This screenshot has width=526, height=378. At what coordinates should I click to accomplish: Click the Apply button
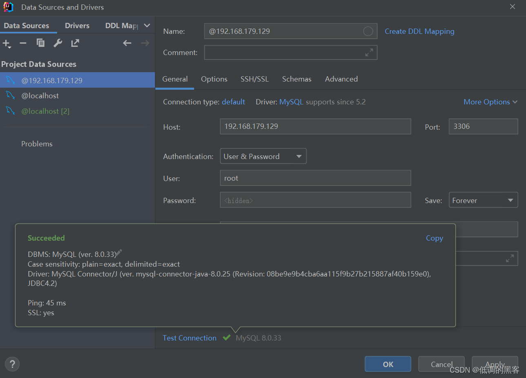pos(495,364)
